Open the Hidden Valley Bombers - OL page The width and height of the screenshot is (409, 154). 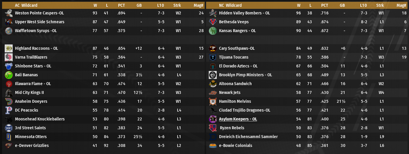[244, 13]
